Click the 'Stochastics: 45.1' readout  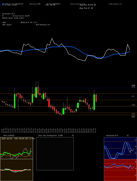pyautogui.click(x=8, y=14)
